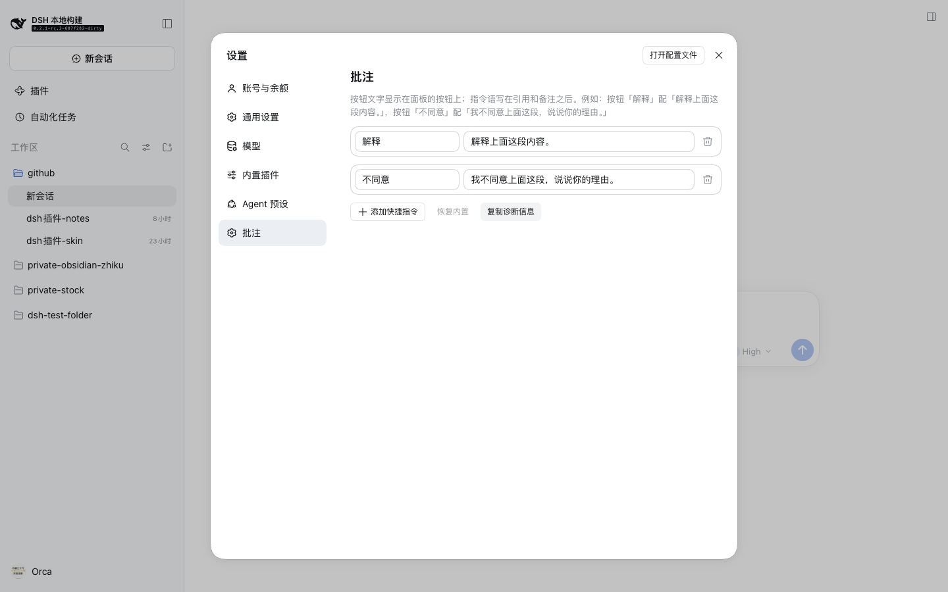Screen dimensions: 948x592
Task: Open 模型 settings tab
Action: coord(273,146)
